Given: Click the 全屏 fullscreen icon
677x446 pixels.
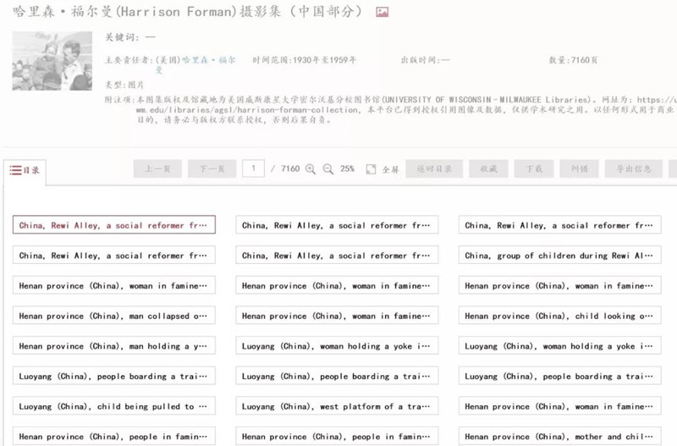Looking at the screenshot, I should coord(371,169).
